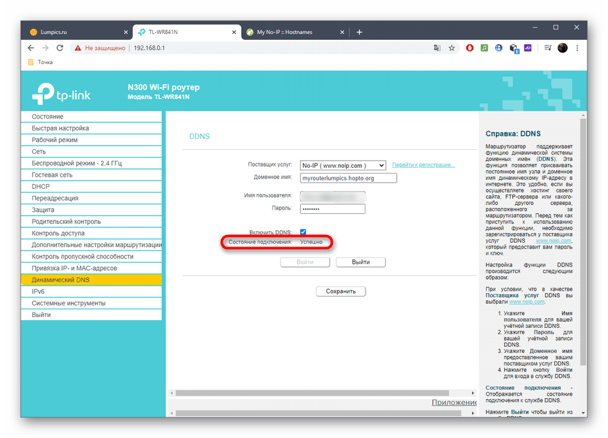Bookmark this page with the star icon

pyautogui.click(x=452, y=48)
